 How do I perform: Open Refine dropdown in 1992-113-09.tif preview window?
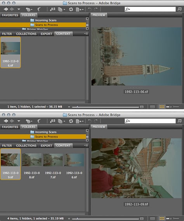point(61,121)
